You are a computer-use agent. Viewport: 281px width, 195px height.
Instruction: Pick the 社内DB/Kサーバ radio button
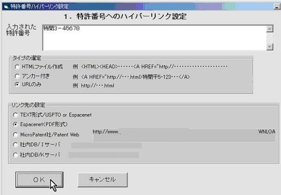(16, 154)
